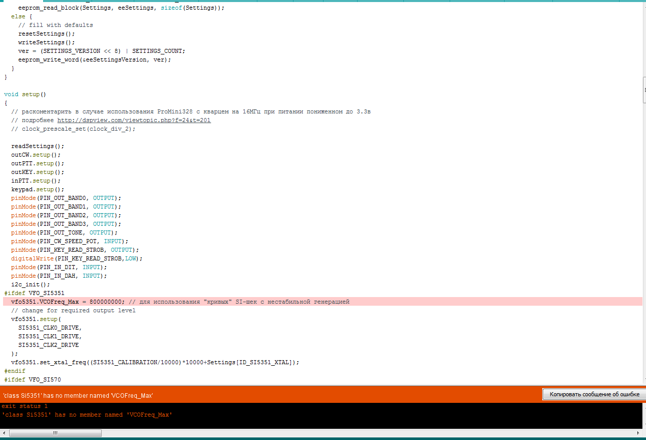This screenshot has height=440, width=646.
Task: Click the i2c_init(); line
Action: [x=31, y=284]
